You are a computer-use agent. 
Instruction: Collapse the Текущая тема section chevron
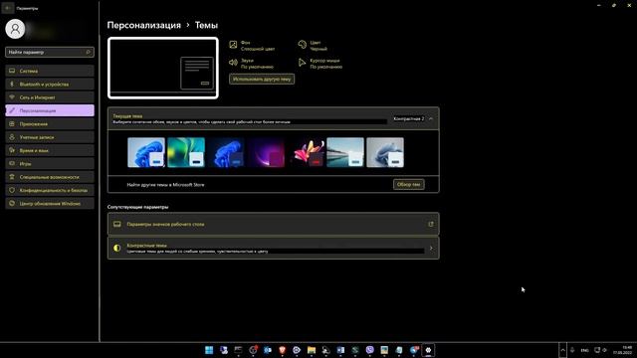pos(431,118)
